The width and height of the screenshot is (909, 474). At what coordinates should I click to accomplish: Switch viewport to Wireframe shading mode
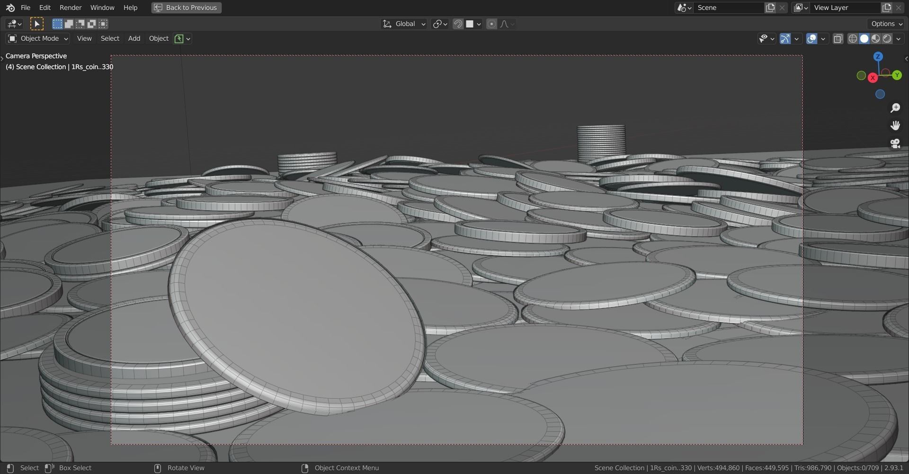pyautogui.click(x=853, y=38)
